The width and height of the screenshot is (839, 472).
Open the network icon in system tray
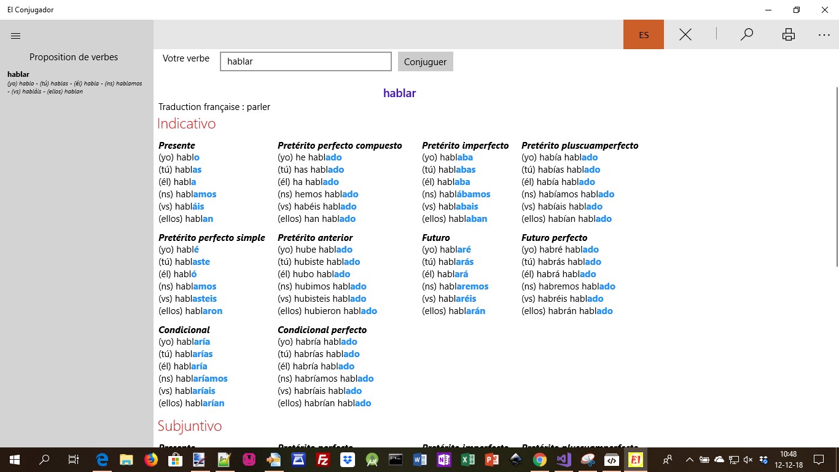click(733, 460)
